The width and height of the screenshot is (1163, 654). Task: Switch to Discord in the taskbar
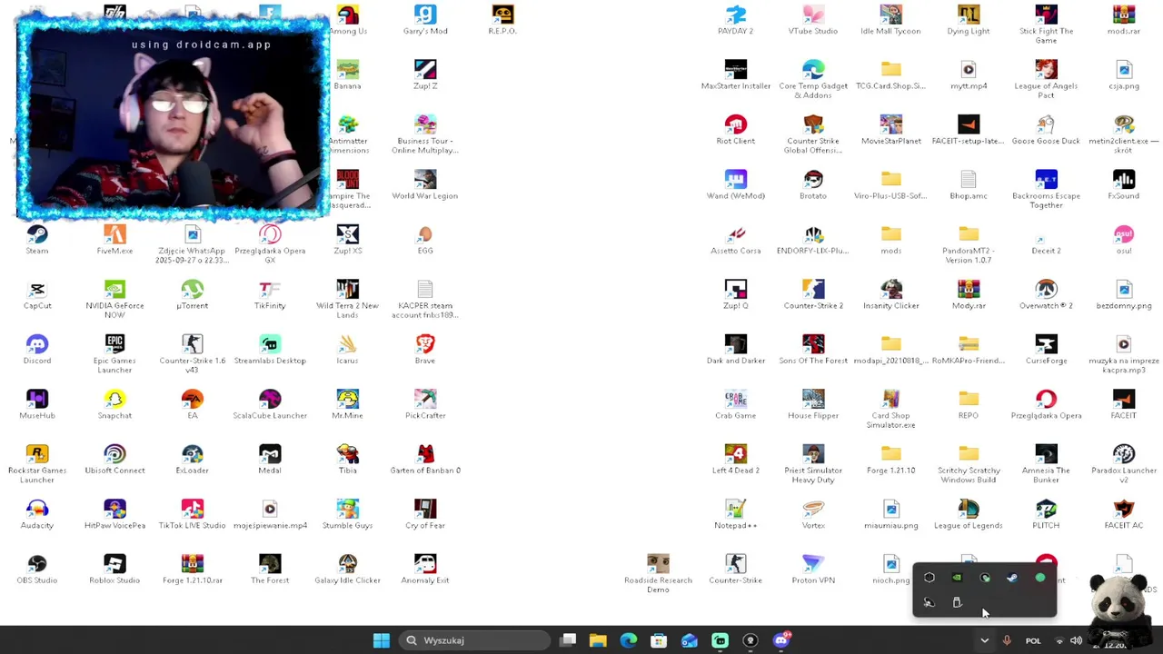[x=781, y=640]
